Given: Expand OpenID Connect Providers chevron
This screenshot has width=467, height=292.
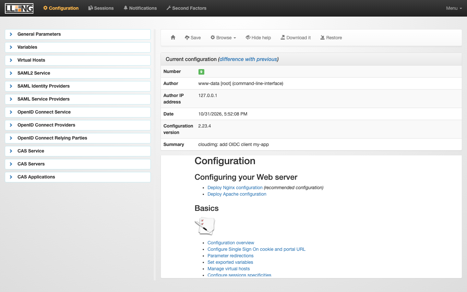Looking at the screenshot, I should tap(11, 125).
